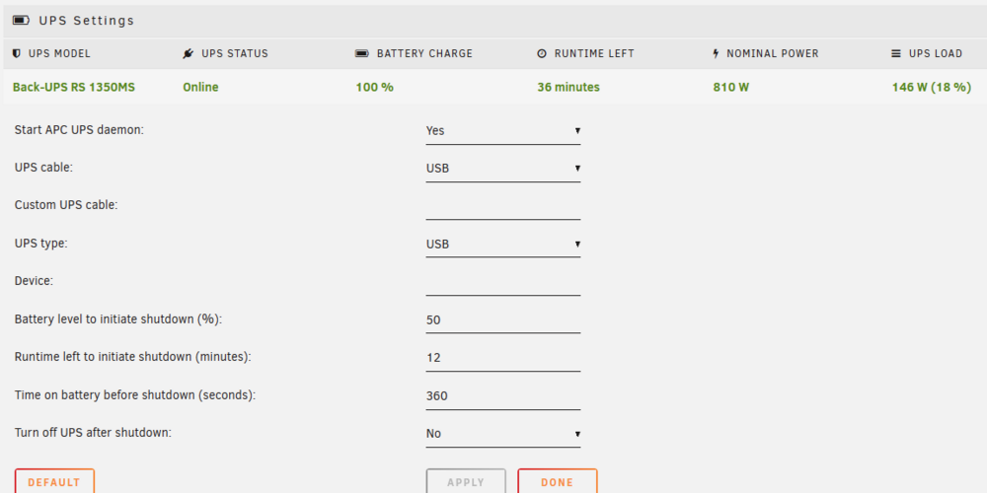
Task: Focus the Device input field
Action: coord(503,282)
